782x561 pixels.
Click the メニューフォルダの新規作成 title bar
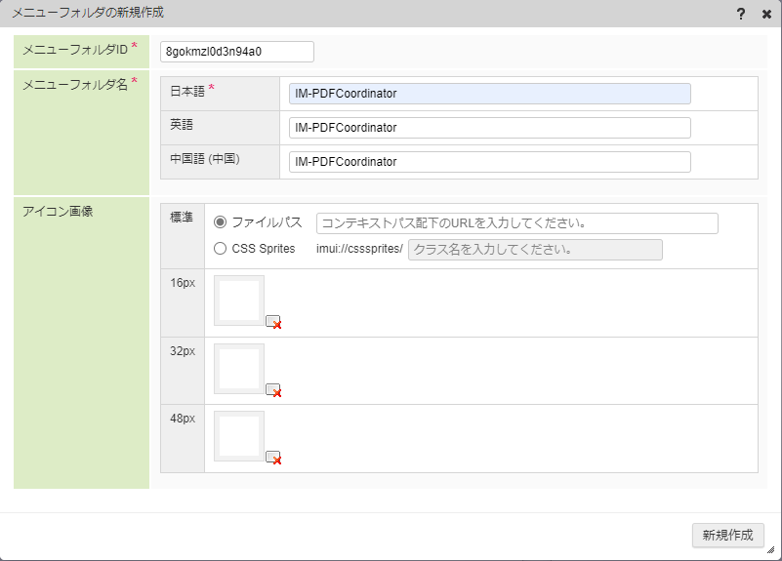click(x=342, y=14)
